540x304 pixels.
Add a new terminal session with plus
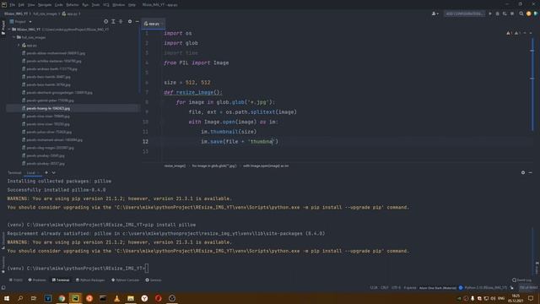pos(46,172)
